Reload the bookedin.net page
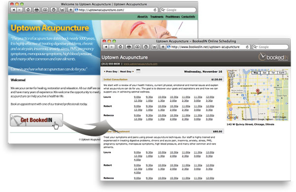 click(x=247, y=47)
